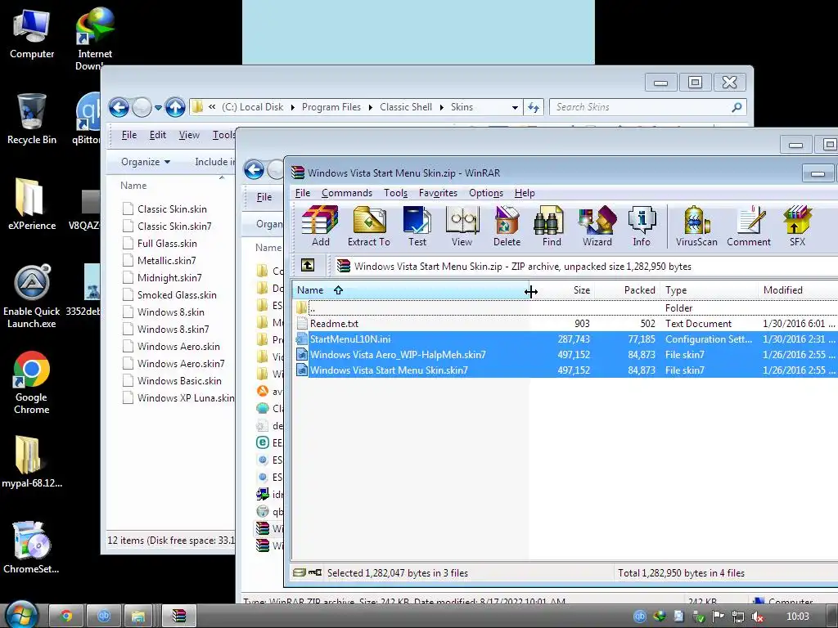Click the Windows Start orb

[21, 615]
